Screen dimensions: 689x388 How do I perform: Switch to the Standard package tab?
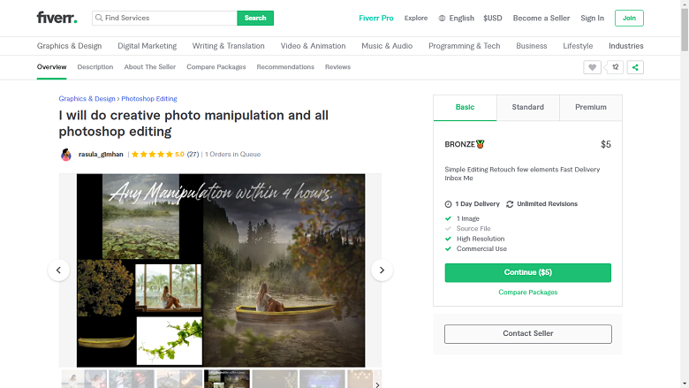pyautogui.click(x=527, y=107)
